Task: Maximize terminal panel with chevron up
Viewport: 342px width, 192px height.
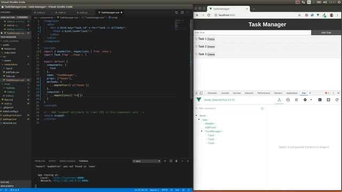Action: pos(182,161)
